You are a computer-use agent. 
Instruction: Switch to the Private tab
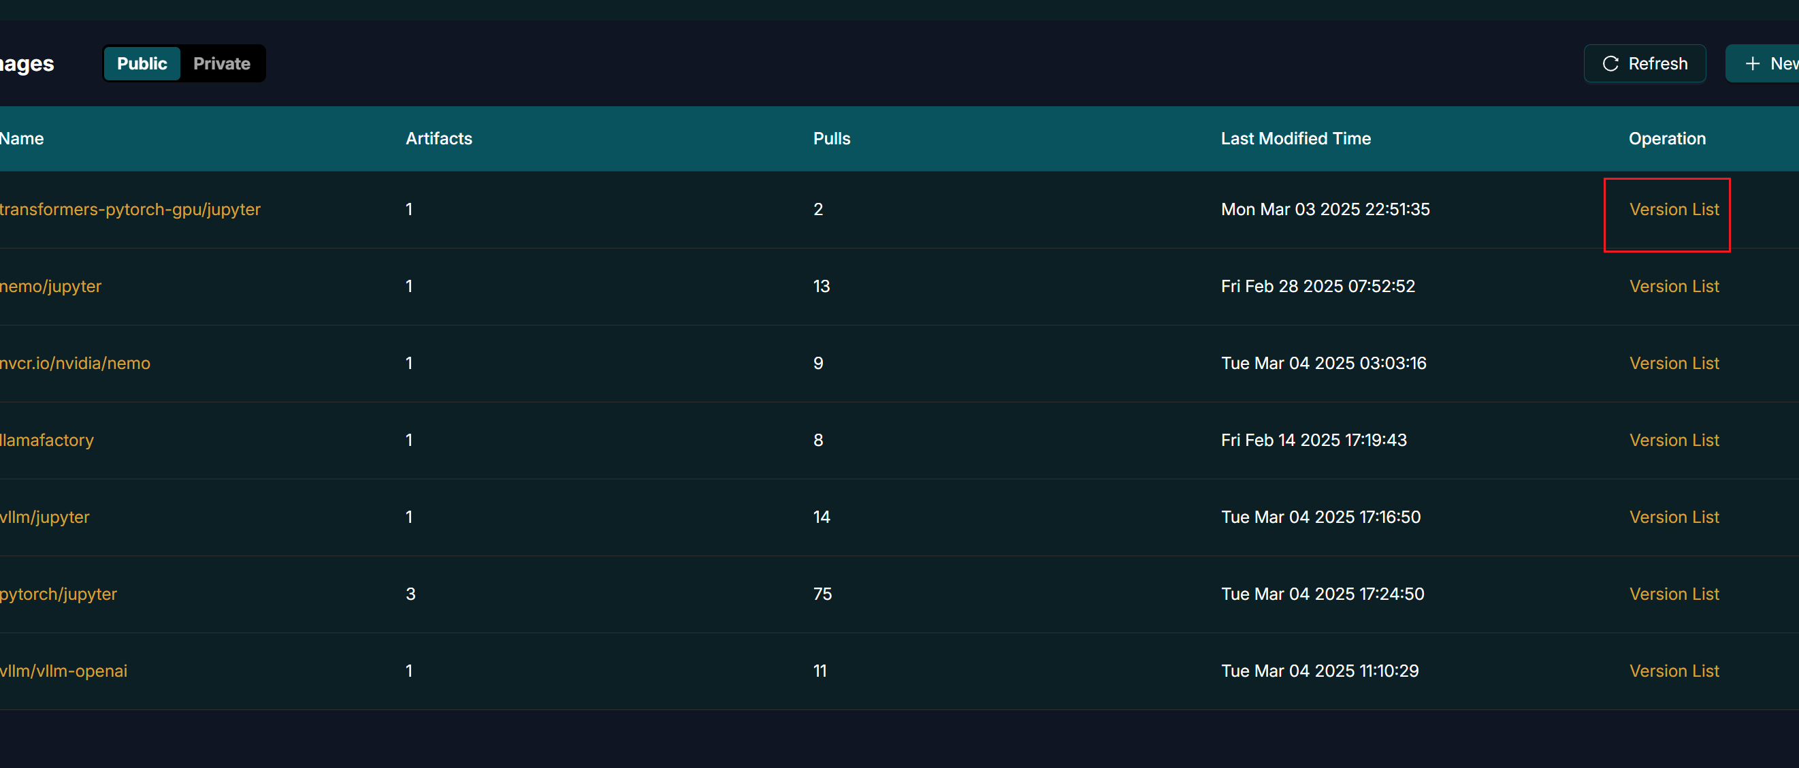(221, 63)
